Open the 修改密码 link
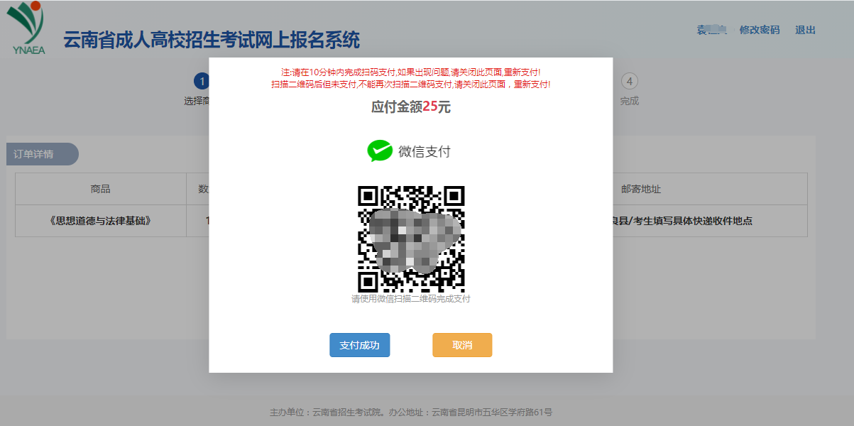Viewport: 854px width, 426px height. click(758, 30)
